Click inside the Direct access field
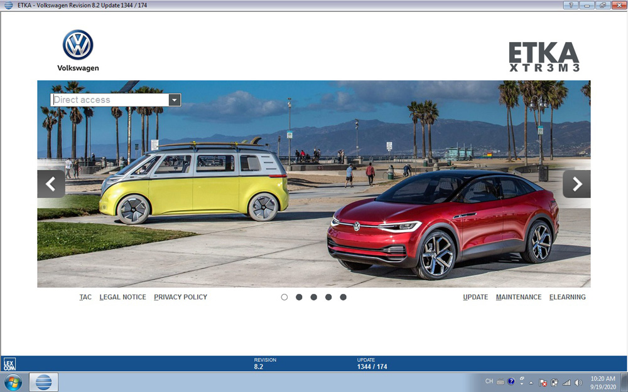 click(109, 100)
